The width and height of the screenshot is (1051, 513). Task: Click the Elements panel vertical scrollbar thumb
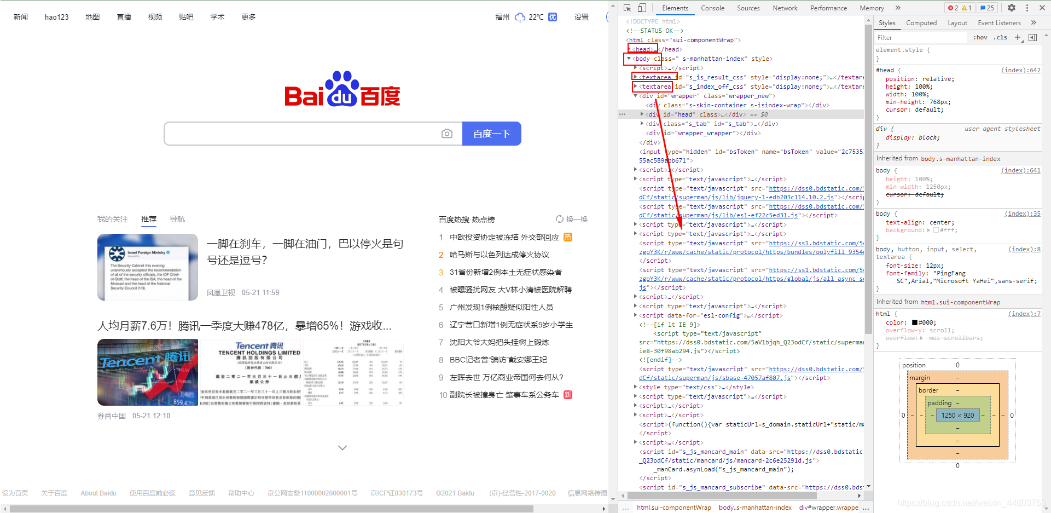pyautogui.click(x=868, y=178)
